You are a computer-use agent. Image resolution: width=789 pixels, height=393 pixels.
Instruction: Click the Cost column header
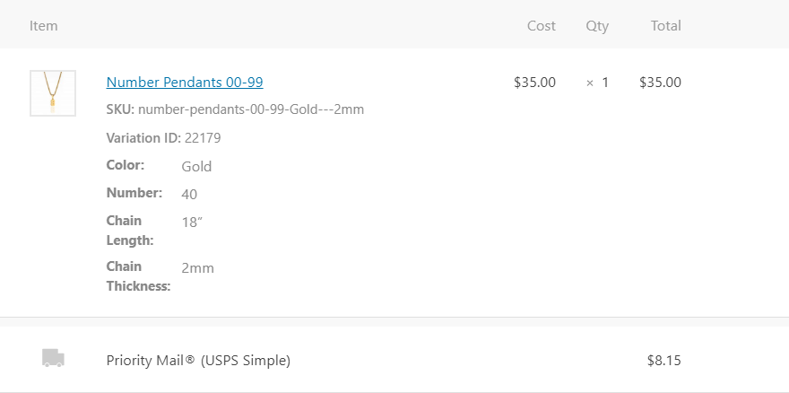541,26
